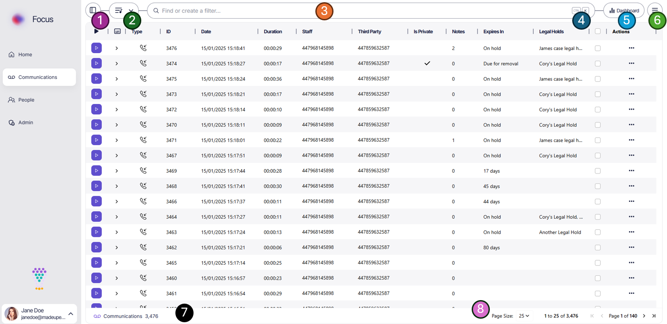
Task: Select the checkbox for call 3476
Action: pyautogui.click(x=597, y=48)
